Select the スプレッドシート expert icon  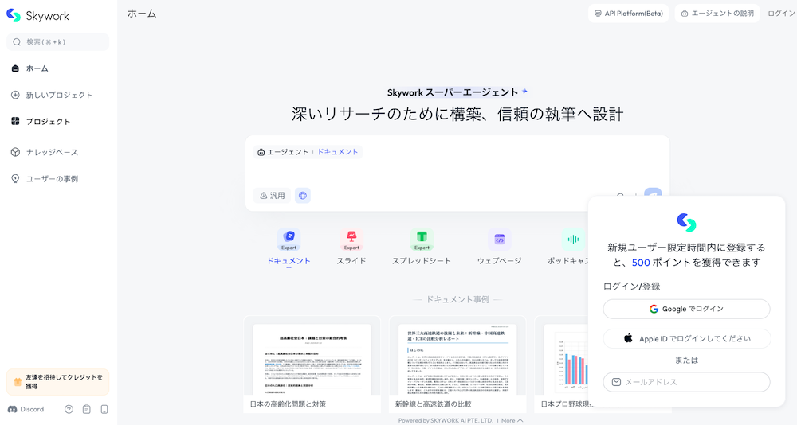[x=422, y=239]
